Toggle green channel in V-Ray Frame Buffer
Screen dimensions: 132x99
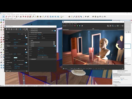77,26
